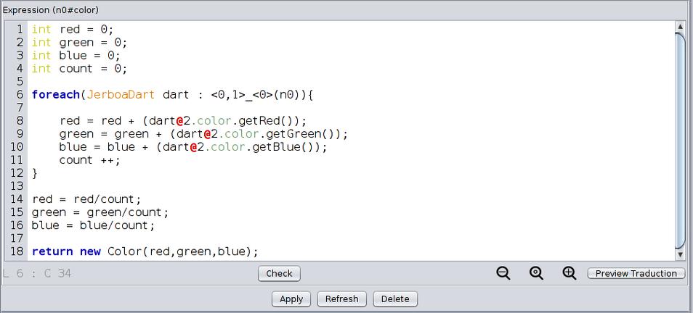Image resolution: width=693 pixels, height=313 pixels.
Task: Click the reset zoom magnifier icon
Action: 536,273
